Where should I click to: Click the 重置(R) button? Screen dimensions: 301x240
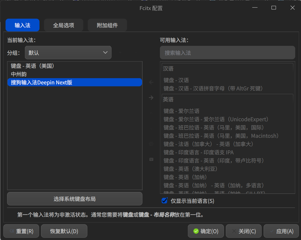click(x=21, y=231)
